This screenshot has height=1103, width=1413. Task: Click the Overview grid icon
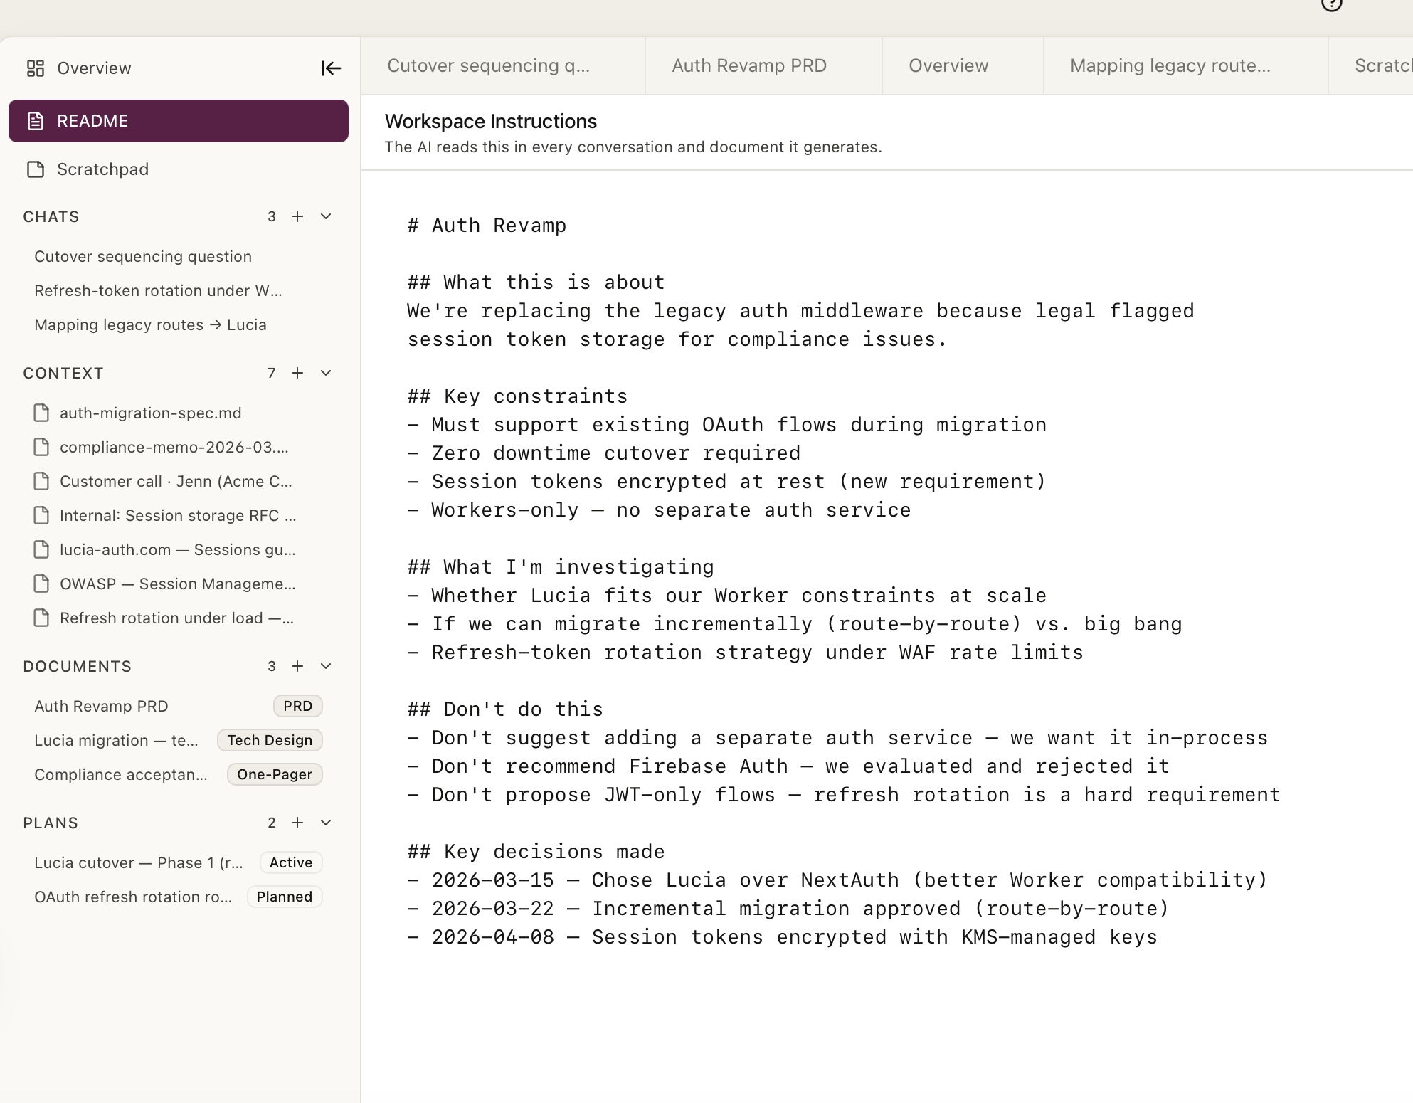[x=36, y=68]
